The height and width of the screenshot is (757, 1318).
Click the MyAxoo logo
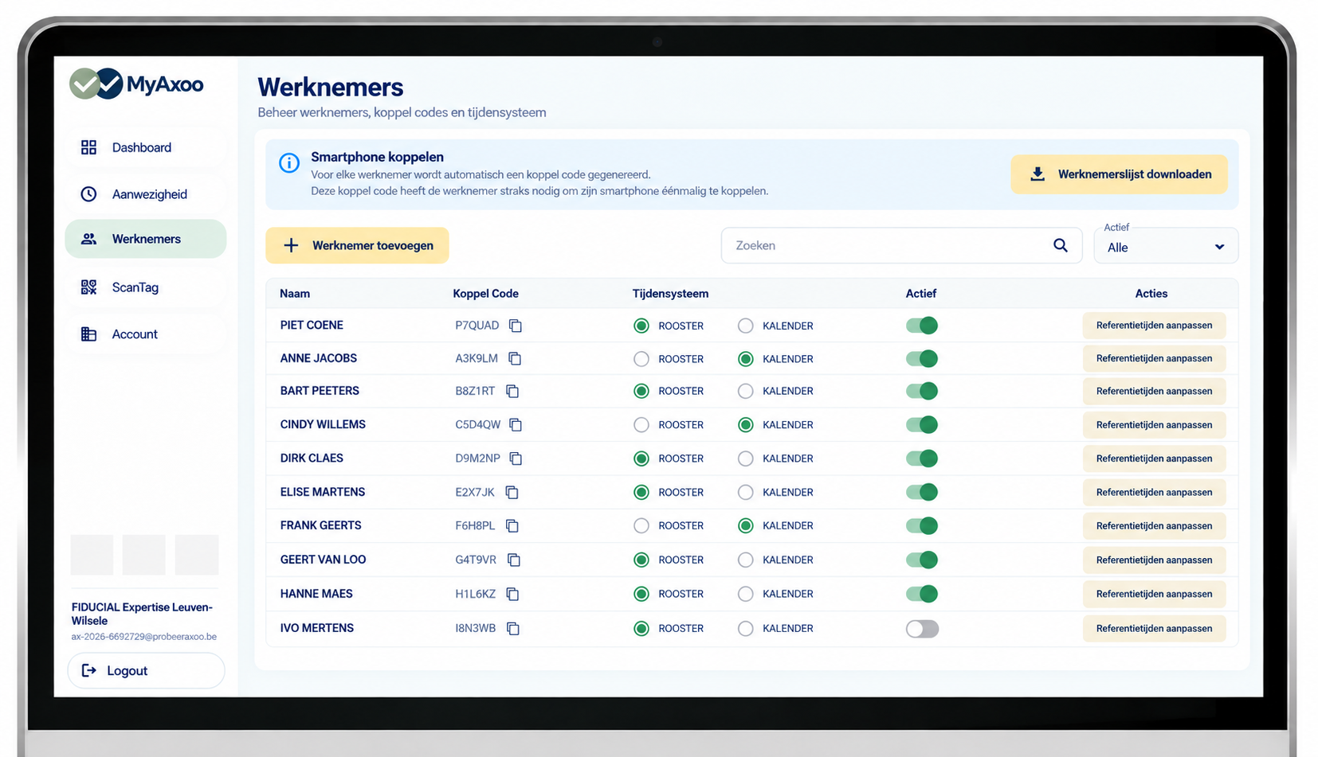[x=136, y=84]
